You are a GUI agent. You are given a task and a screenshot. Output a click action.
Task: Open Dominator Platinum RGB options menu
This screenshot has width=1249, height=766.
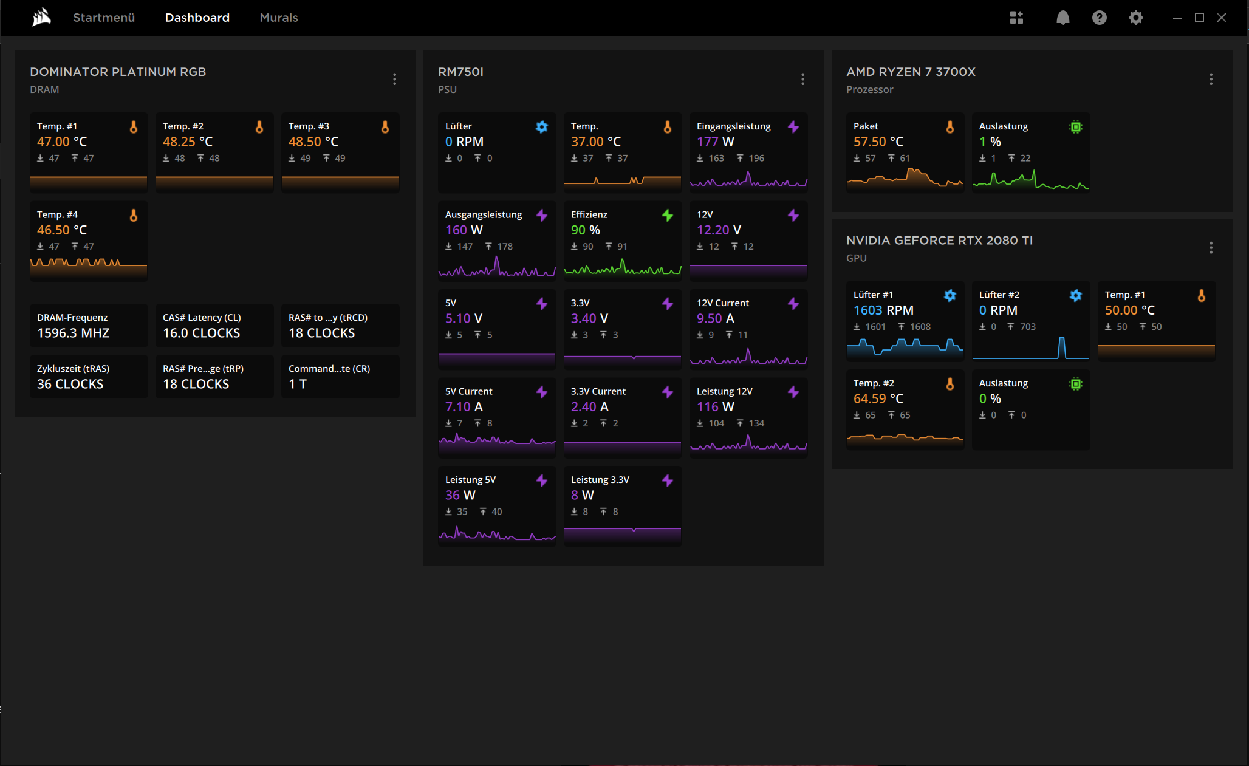(394, 80)
